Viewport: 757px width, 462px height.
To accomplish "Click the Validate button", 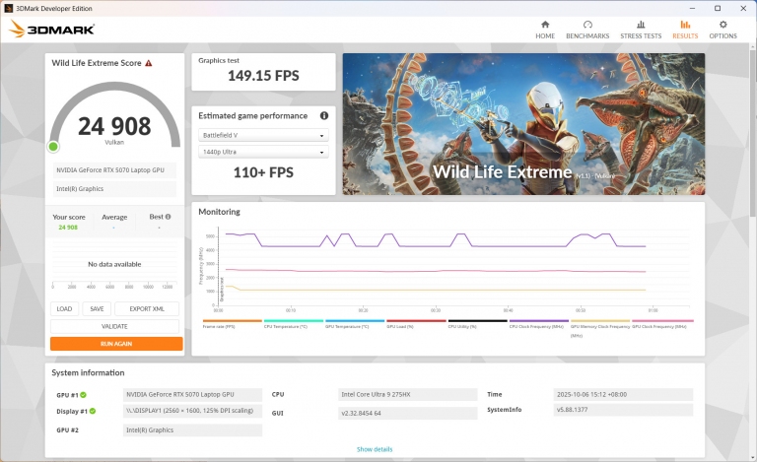I will (115, 326).
